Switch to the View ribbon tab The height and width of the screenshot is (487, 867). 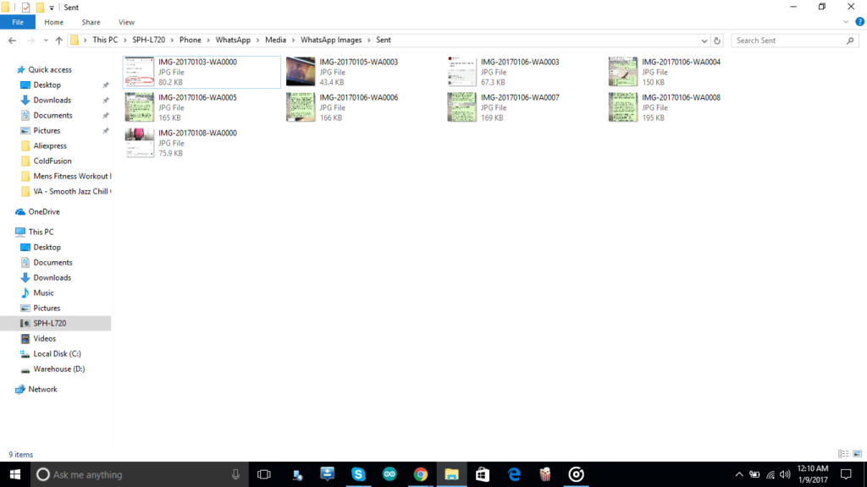(x=126, y=22)
